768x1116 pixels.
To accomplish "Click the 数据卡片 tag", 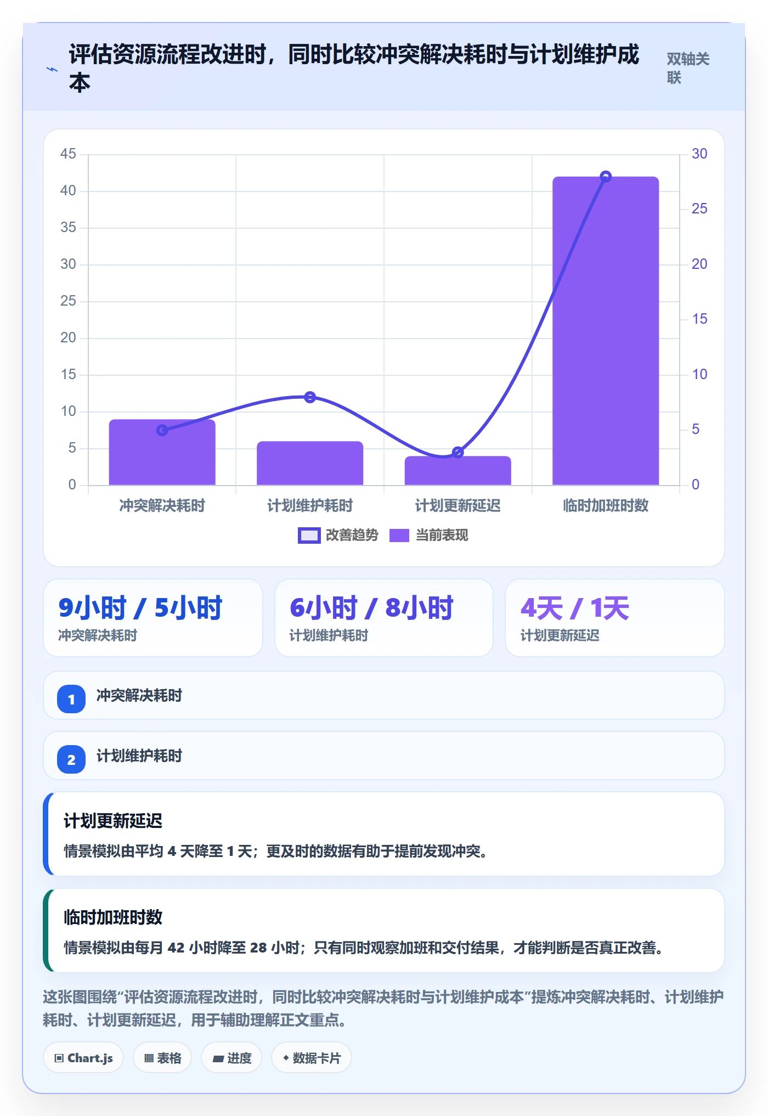I will (x=311, y=1058).
